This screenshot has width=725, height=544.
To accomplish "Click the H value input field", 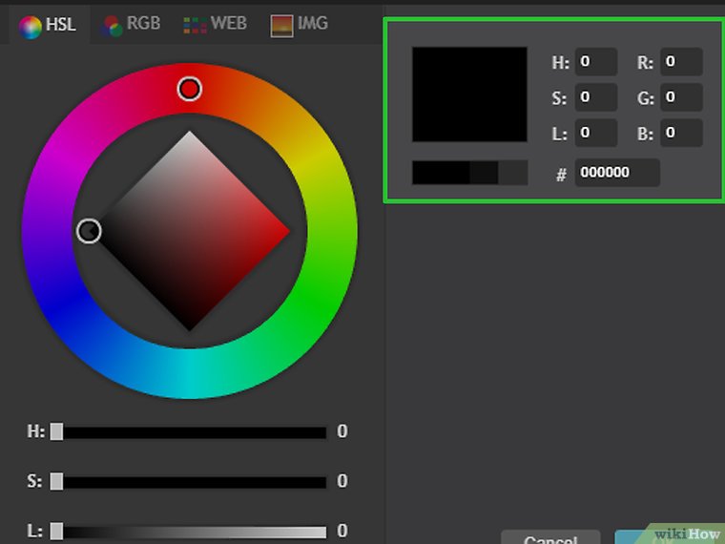I will pos(595,62).
